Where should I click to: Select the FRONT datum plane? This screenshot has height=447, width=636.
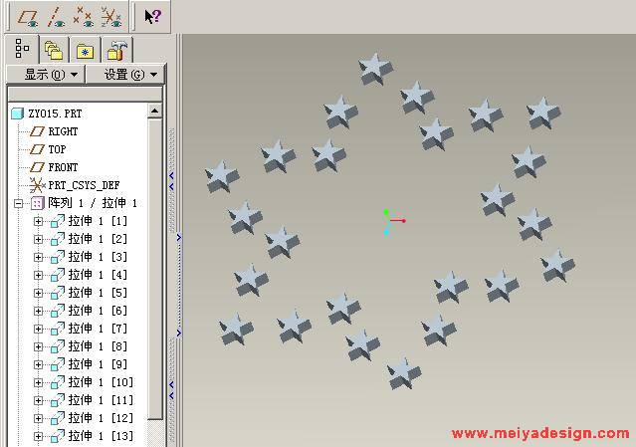(63, 167)
